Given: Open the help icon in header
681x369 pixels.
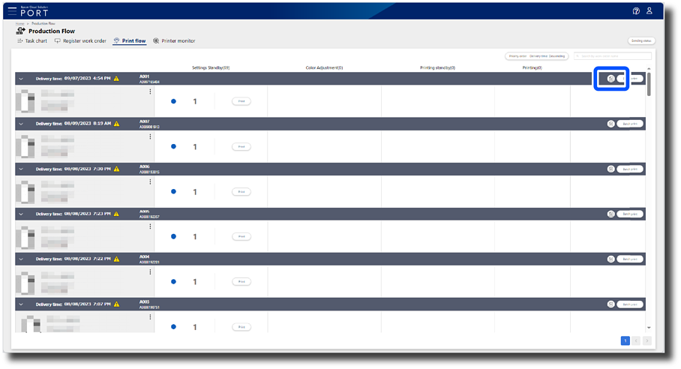Looking at the screenshot, I should [x=636, y=11].
